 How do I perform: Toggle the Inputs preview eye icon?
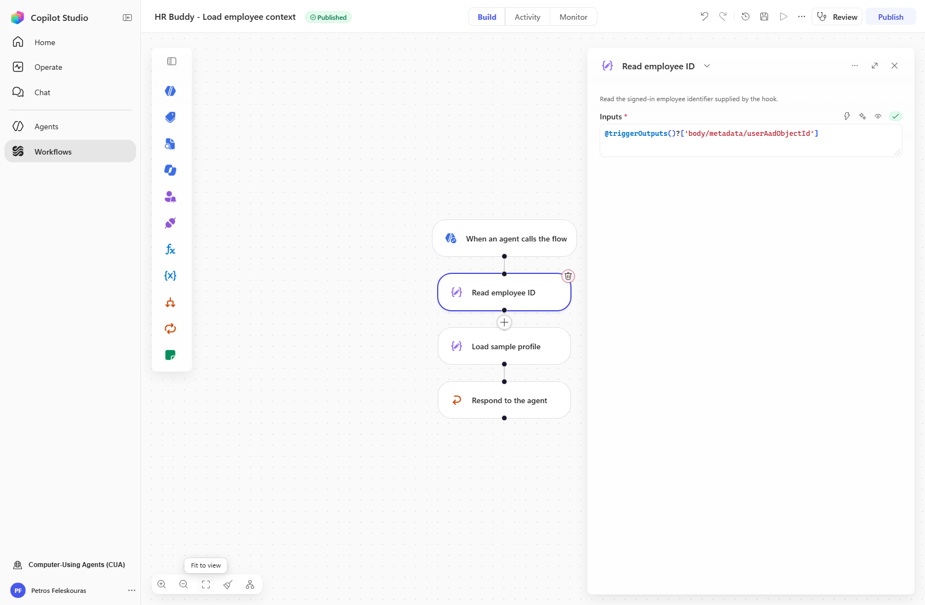878,116
